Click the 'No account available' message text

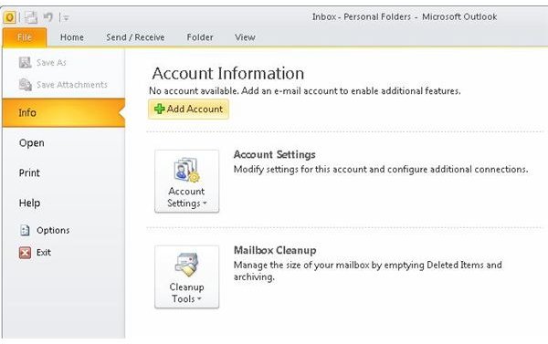(x=305, y=91)
